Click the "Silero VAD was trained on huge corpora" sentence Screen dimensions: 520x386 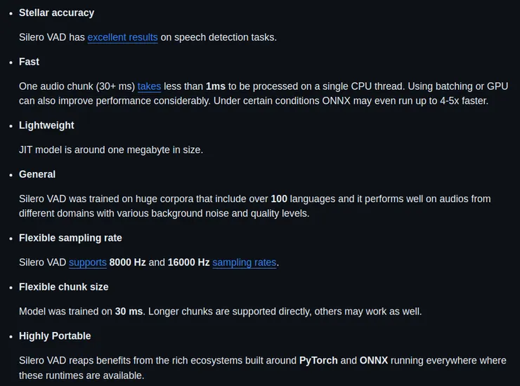[141, 199]
